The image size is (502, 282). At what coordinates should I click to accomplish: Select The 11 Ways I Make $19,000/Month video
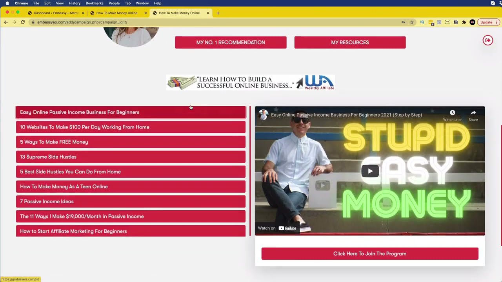131,216
